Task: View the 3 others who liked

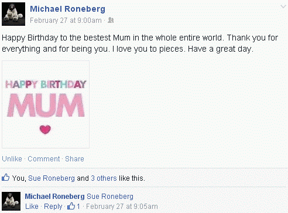Action: [104, 178]
